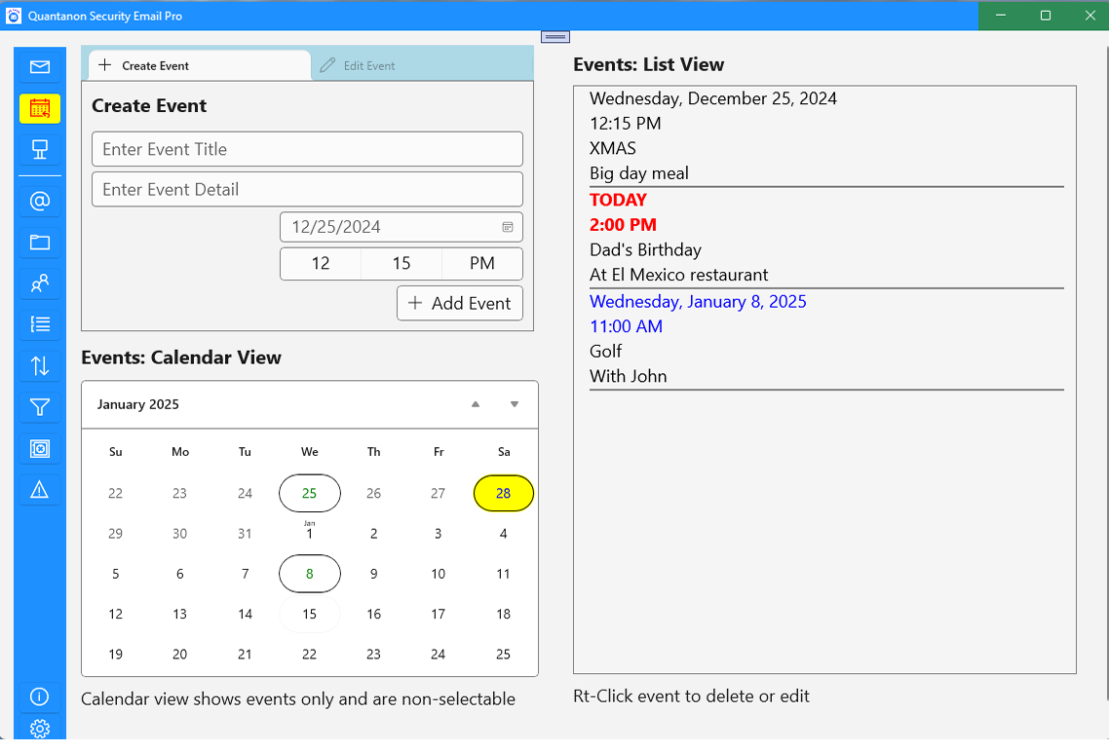Click the January 2025 calendar header
This screenshot has height=752, width=1109.
click(x=138, y=404)
